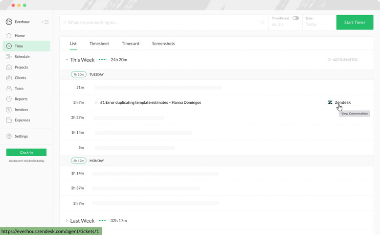This screenshot has width=380, height=235.
Task: Expand the Last Week section
Action: [67, 221]
